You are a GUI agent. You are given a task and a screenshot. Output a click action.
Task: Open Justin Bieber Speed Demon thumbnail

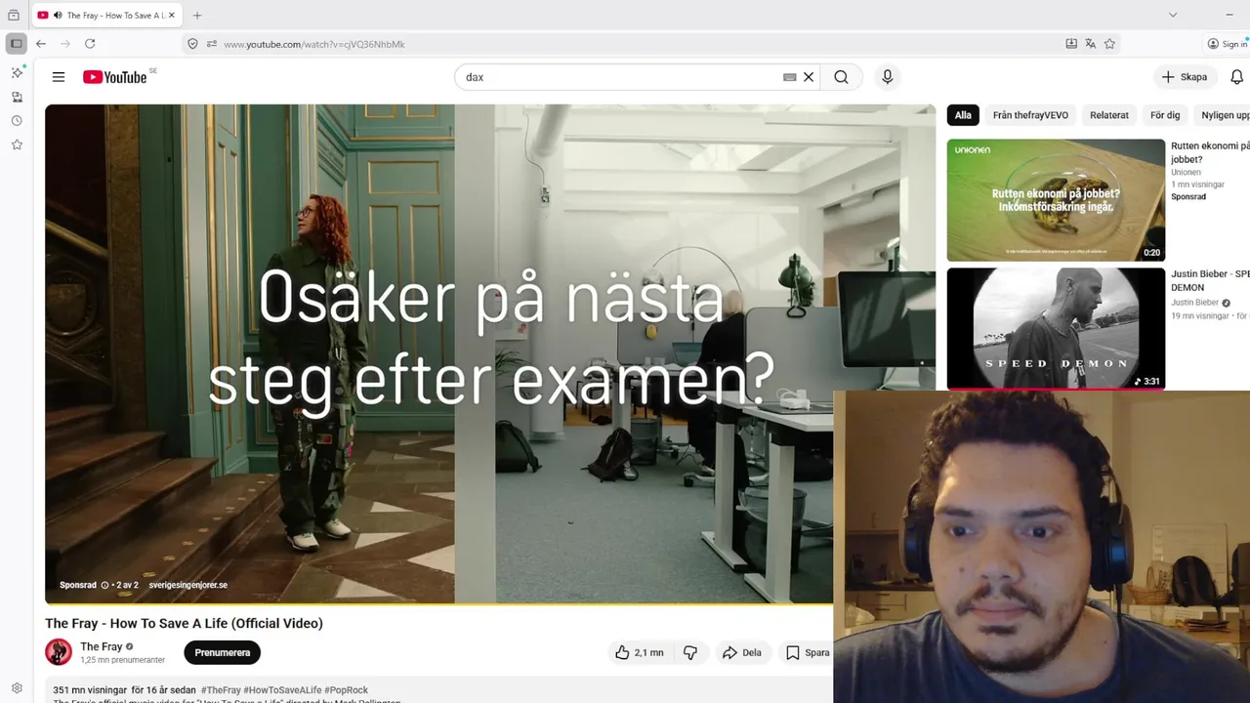[x=1056, y=328]
